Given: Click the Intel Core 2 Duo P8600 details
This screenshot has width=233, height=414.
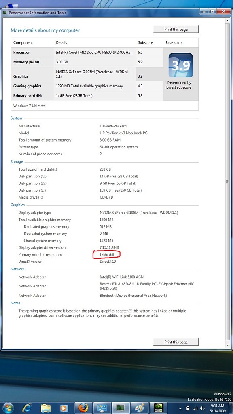Looking at the screenshot, I should coord(93,52).
